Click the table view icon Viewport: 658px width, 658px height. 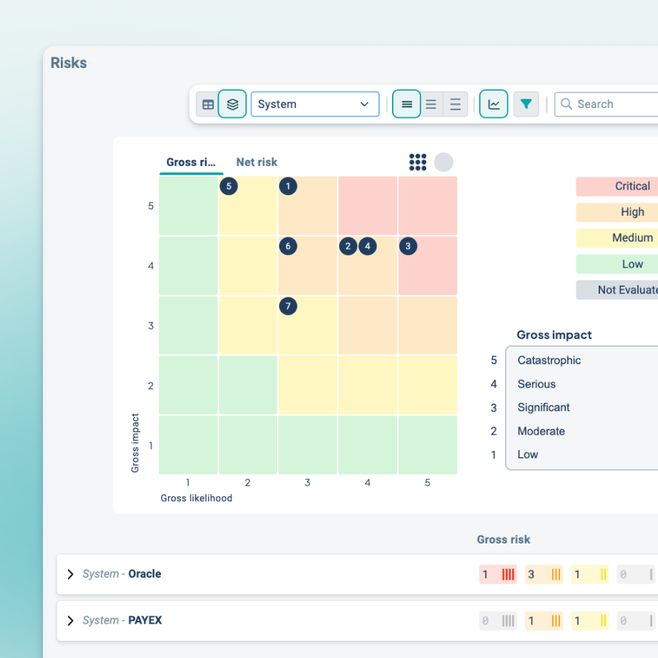click(208, 104)
